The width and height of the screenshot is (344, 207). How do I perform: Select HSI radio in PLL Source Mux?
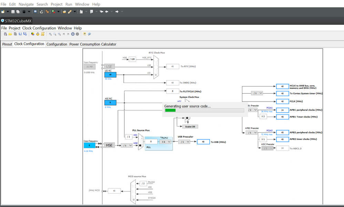(x=140, y=138)
